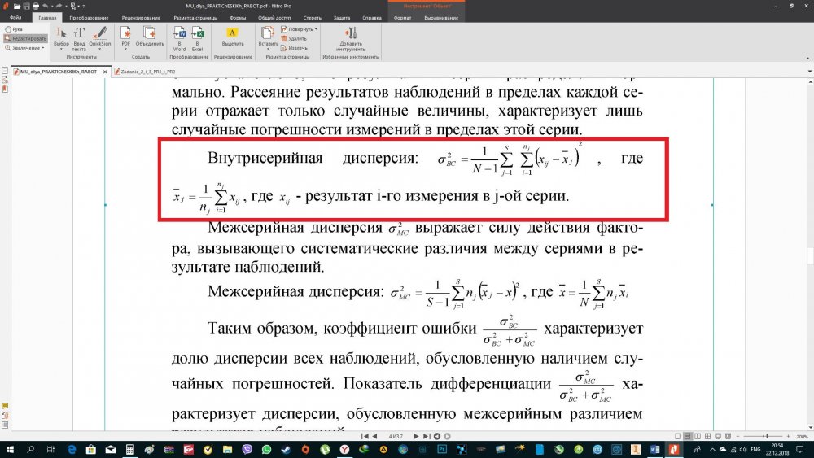This screenshot has width=814, height=458.
Task: Go to the first page
Action: click(365, 436)
